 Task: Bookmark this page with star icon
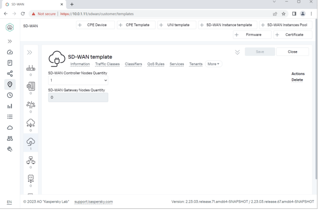[284, 14]
